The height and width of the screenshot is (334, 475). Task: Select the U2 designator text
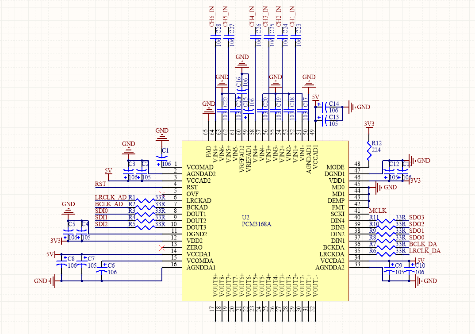click(245, 217)
